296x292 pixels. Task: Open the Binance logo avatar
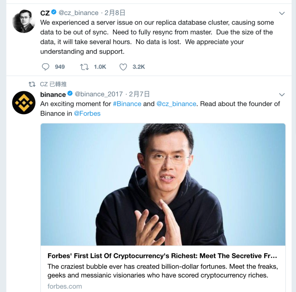pos(23,103)
